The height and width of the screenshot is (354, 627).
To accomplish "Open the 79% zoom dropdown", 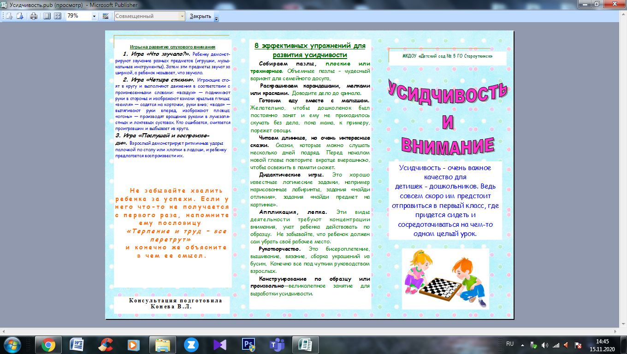I will [94, 16].
